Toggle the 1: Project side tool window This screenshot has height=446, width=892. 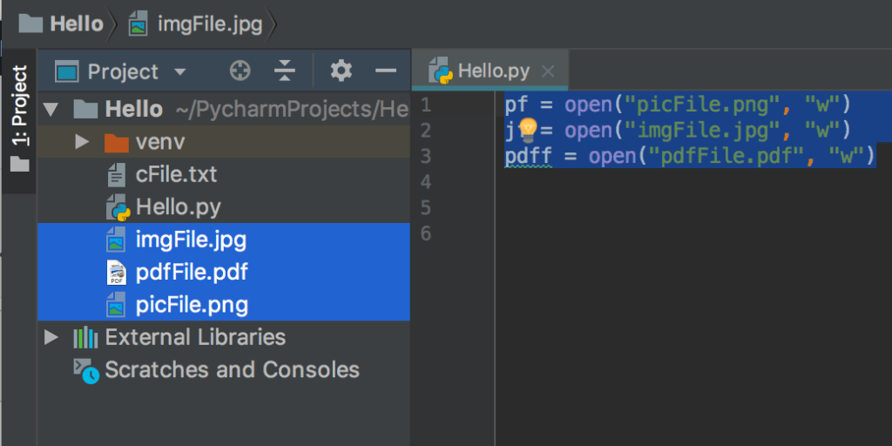tap(18, 118)
